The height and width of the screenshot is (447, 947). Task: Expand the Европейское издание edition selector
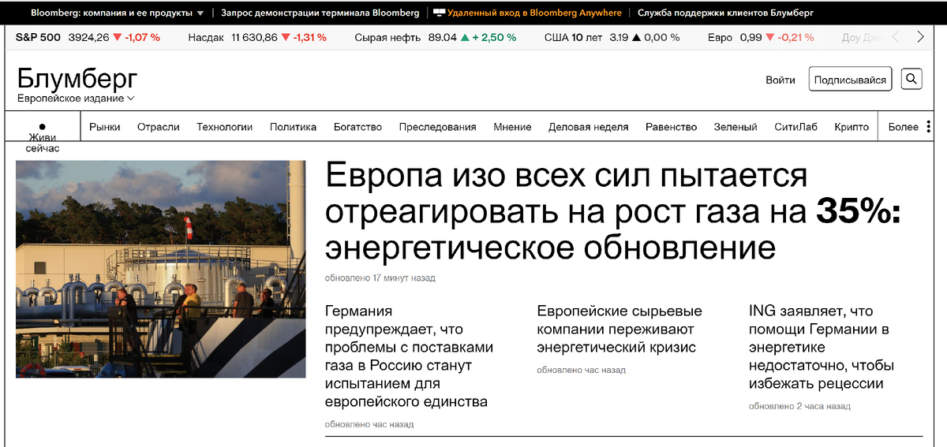click(x=76, y=99)
